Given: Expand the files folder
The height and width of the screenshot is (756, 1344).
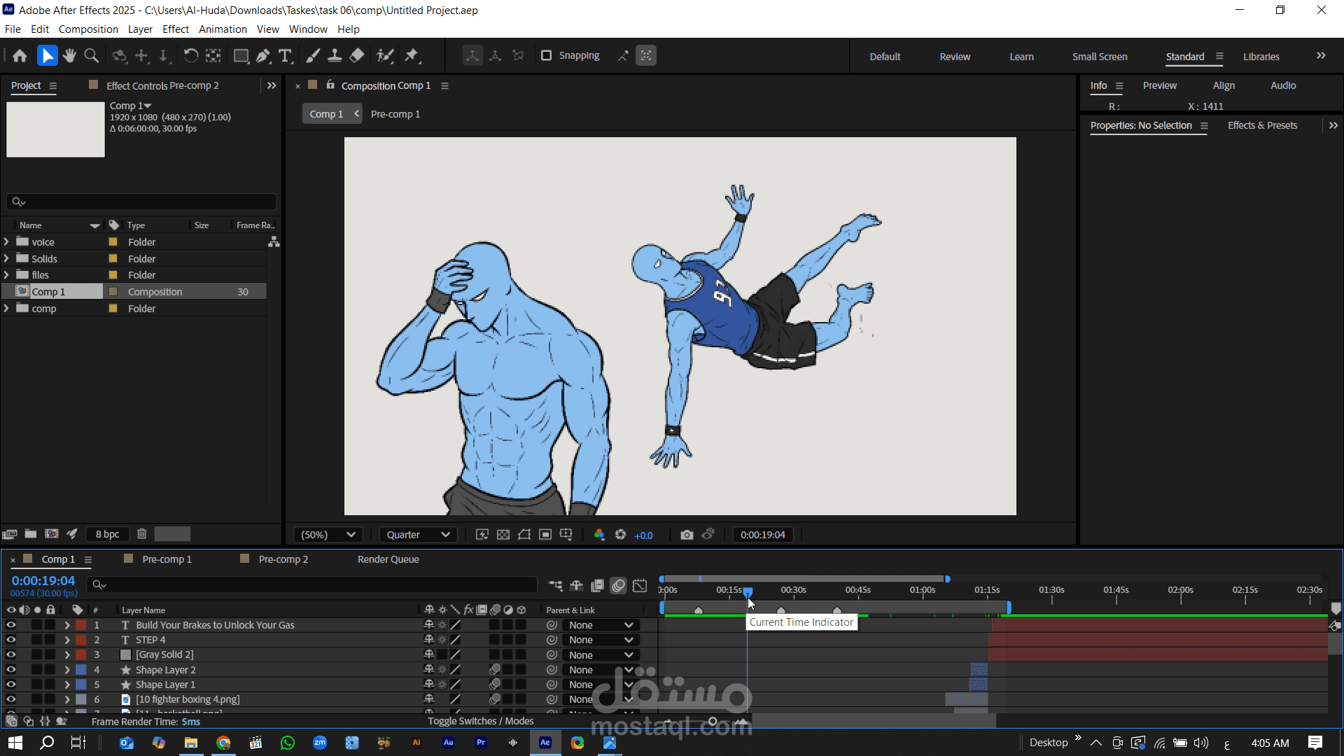Looking at the screenshot, I should tap(7, 275).
